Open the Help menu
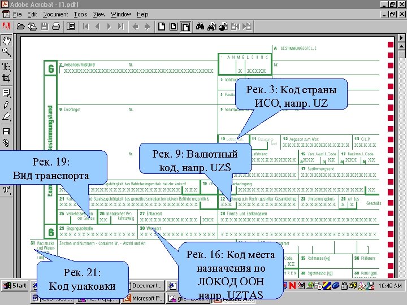 (142, 14)
